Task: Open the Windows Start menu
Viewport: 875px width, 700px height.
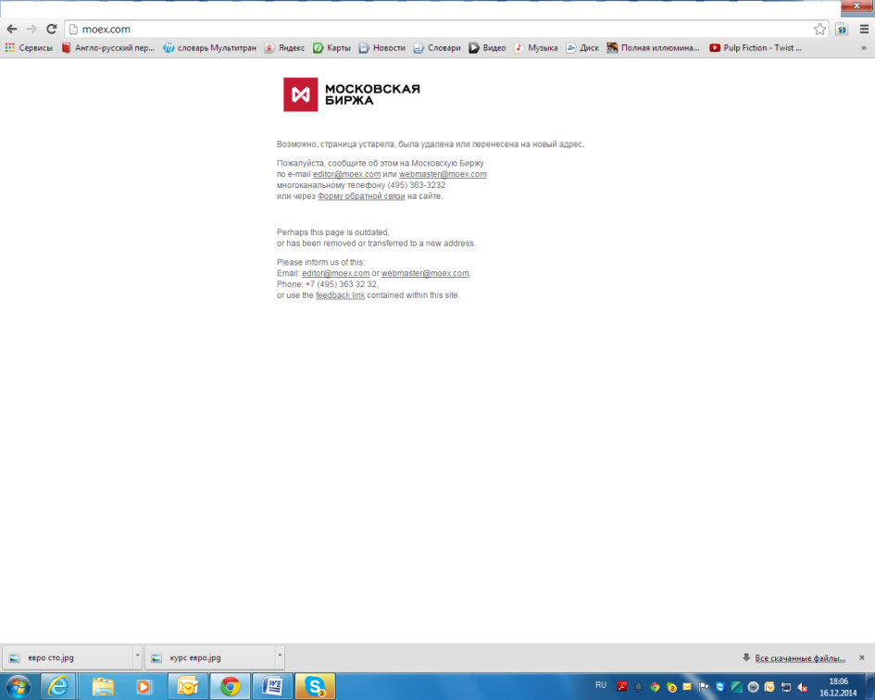Action: 18,687
